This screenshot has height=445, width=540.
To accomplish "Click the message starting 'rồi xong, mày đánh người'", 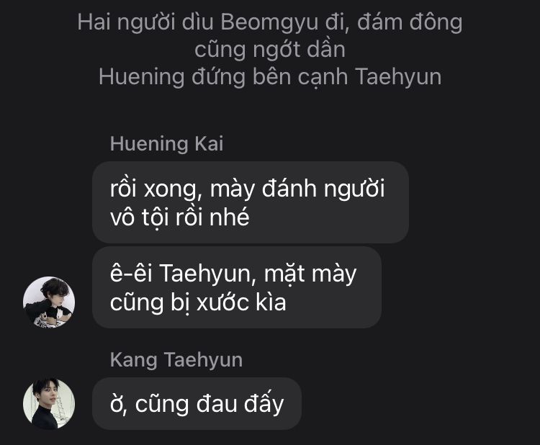I will coord(251,202).
